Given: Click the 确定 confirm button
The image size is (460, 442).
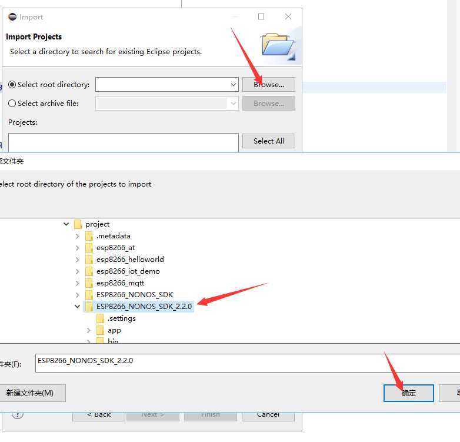Looking at the screenshot, I should [x=409, y=393].
